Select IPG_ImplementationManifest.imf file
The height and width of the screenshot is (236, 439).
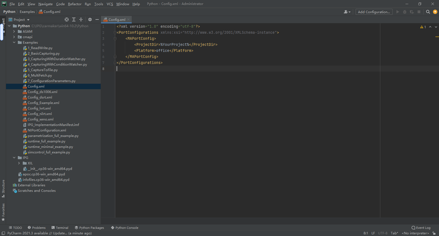pyautogui.click(x=53, y=125)
